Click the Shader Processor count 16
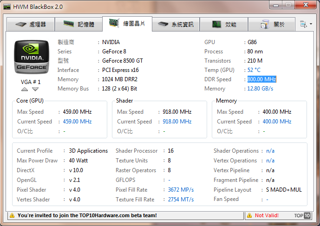320x226 pixels. (x=170, y=151)
